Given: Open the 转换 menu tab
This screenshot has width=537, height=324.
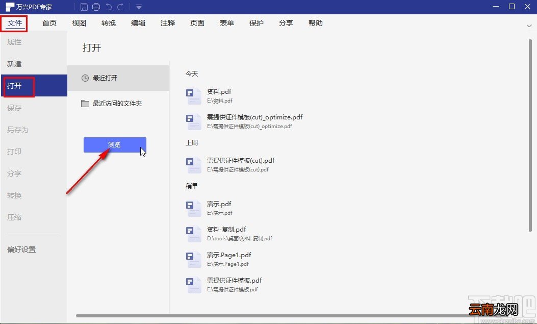Looking at the screenshot, I should point(109,23).
